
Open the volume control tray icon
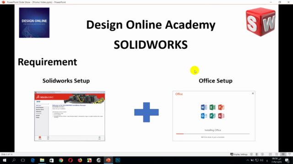pos(261,160)
